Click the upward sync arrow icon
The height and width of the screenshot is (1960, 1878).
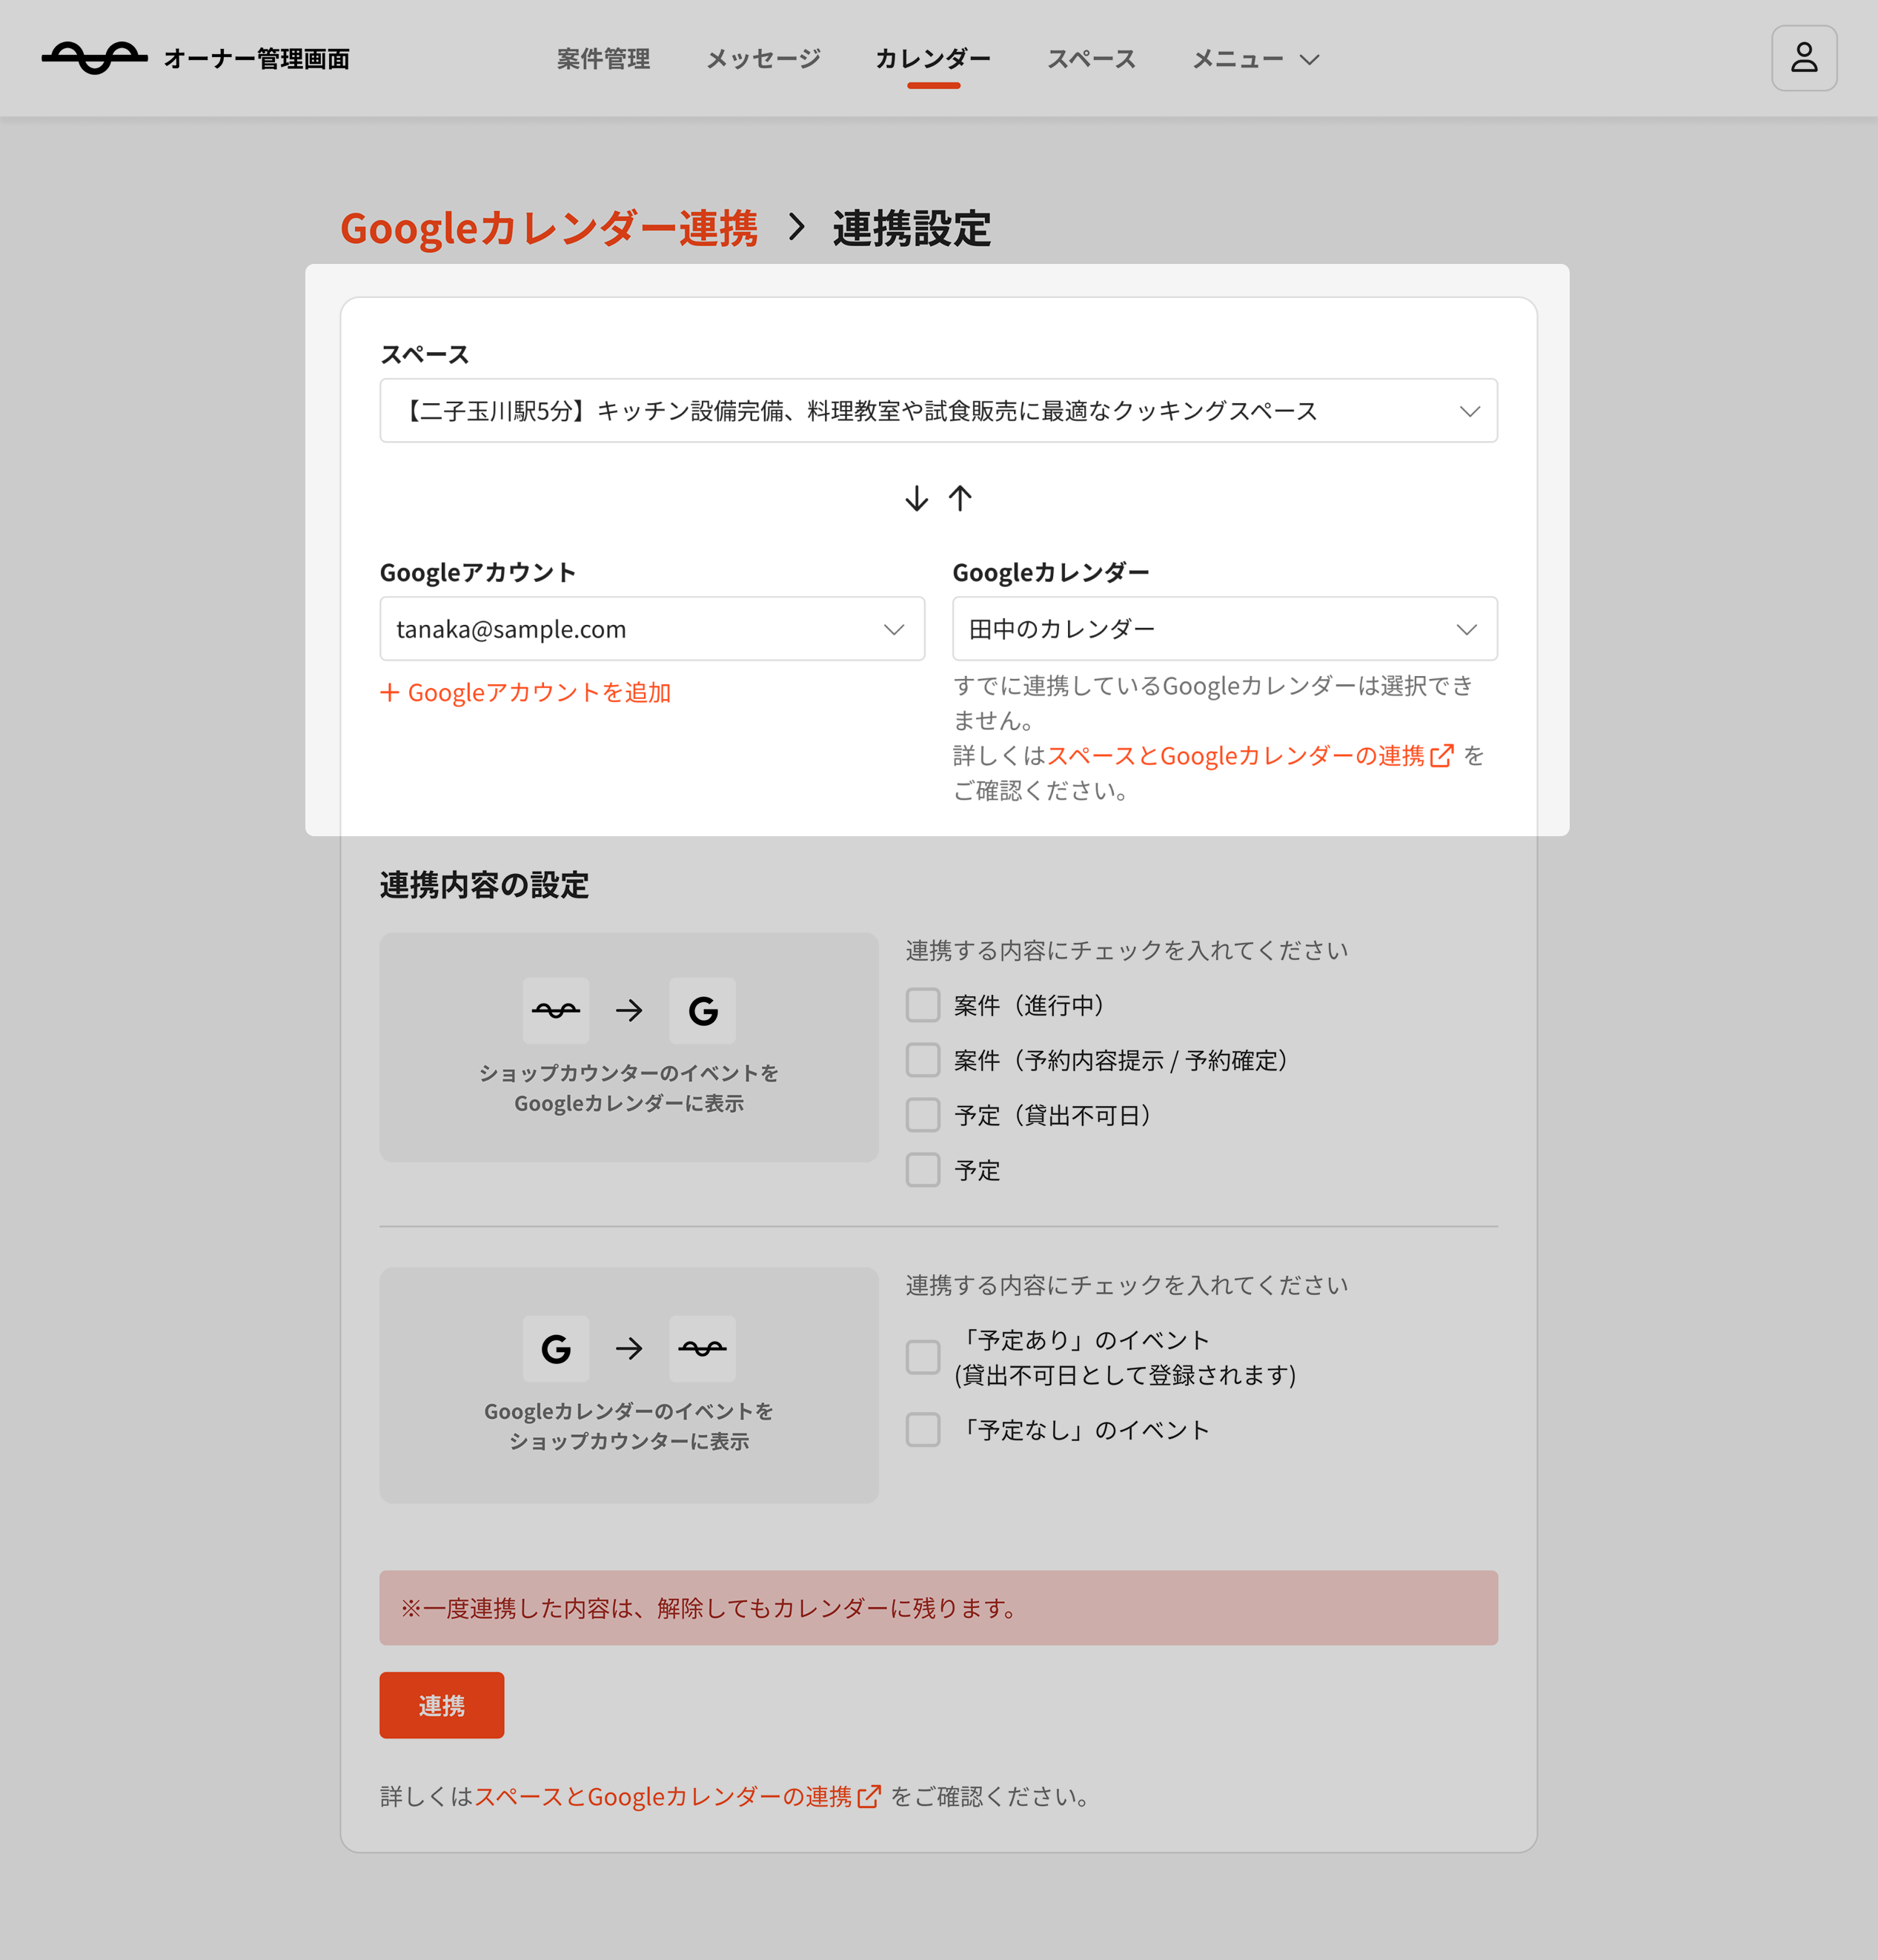tap(961, 498)
